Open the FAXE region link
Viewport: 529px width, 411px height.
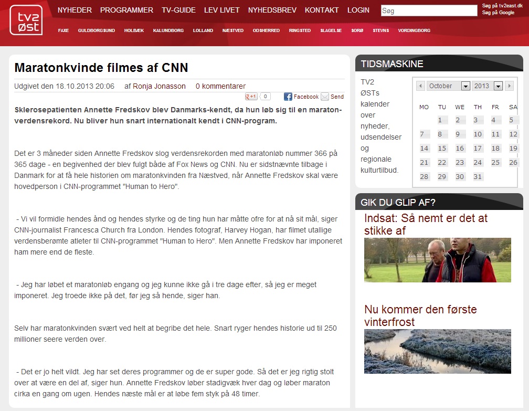point(64,30)
